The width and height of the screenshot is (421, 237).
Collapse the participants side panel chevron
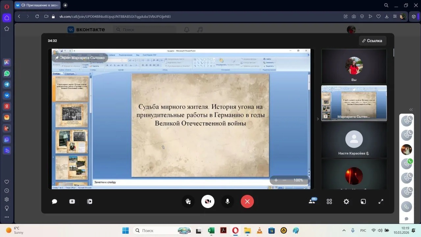coord(318,119)
